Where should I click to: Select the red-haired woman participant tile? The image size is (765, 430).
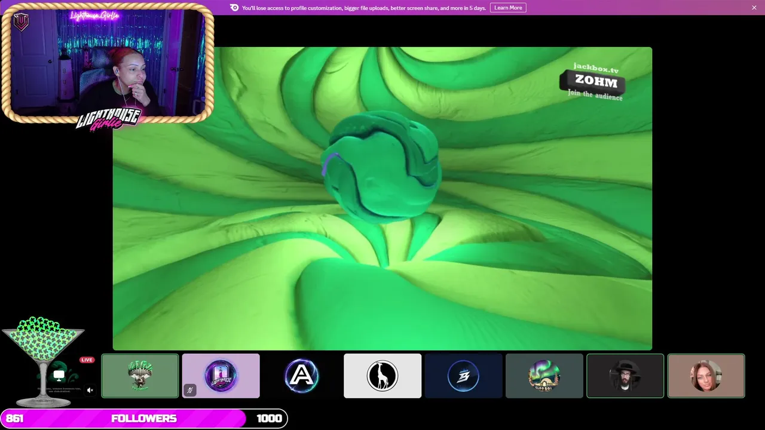706,376
